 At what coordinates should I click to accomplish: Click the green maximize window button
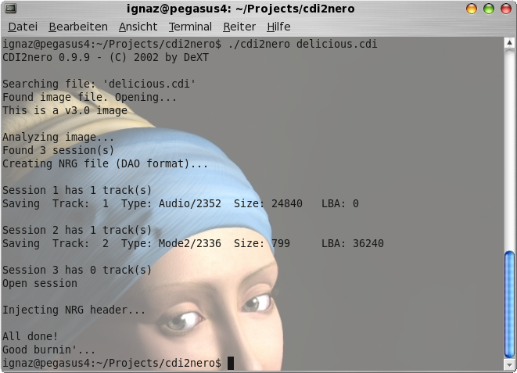point(489,9)
